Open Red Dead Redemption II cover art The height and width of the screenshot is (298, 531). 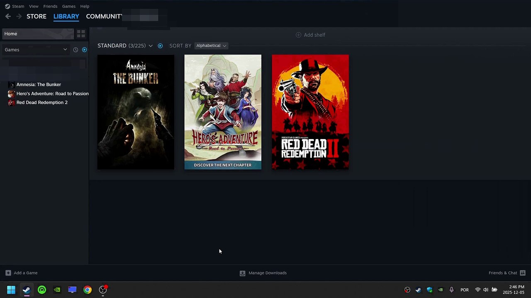(x=310, y=112)
